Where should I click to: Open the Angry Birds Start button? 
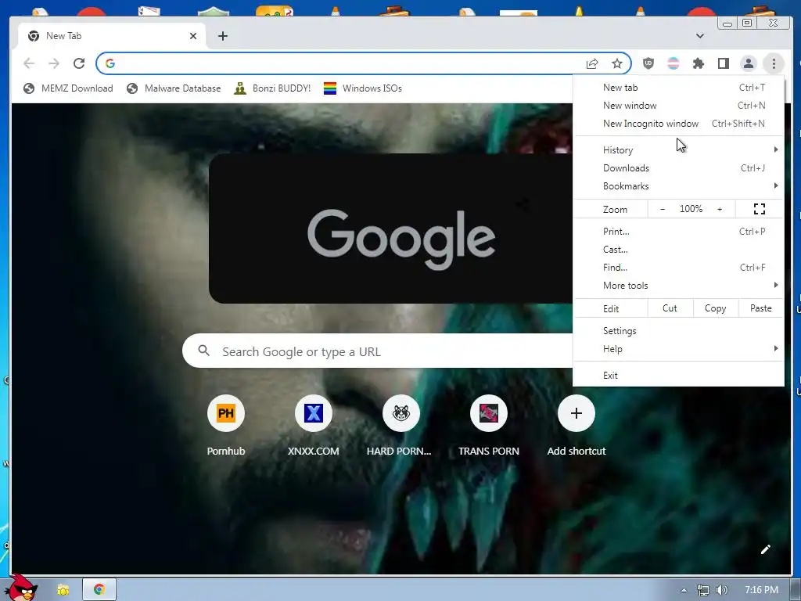point(20,588)
